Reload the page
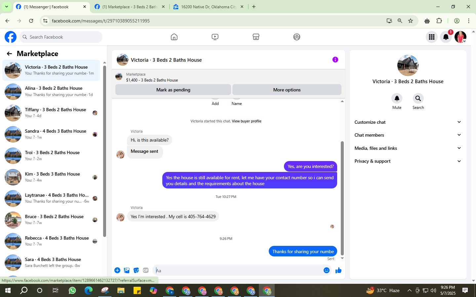 tap(31, 21)
